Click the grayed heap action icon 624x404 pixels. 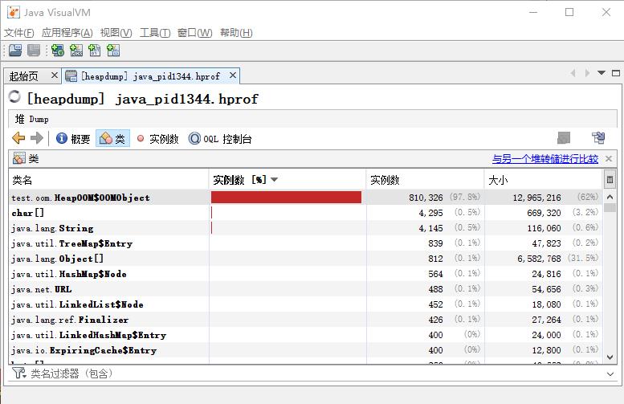(x=564, y=138)
